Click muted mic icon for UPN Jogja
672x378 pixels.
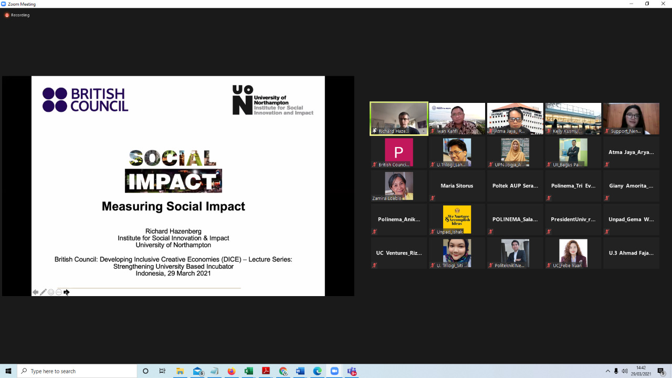490,165
